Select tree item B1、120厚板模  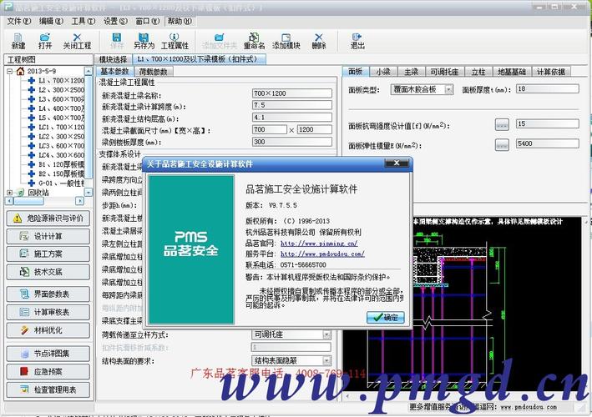(x=57, y=164)
